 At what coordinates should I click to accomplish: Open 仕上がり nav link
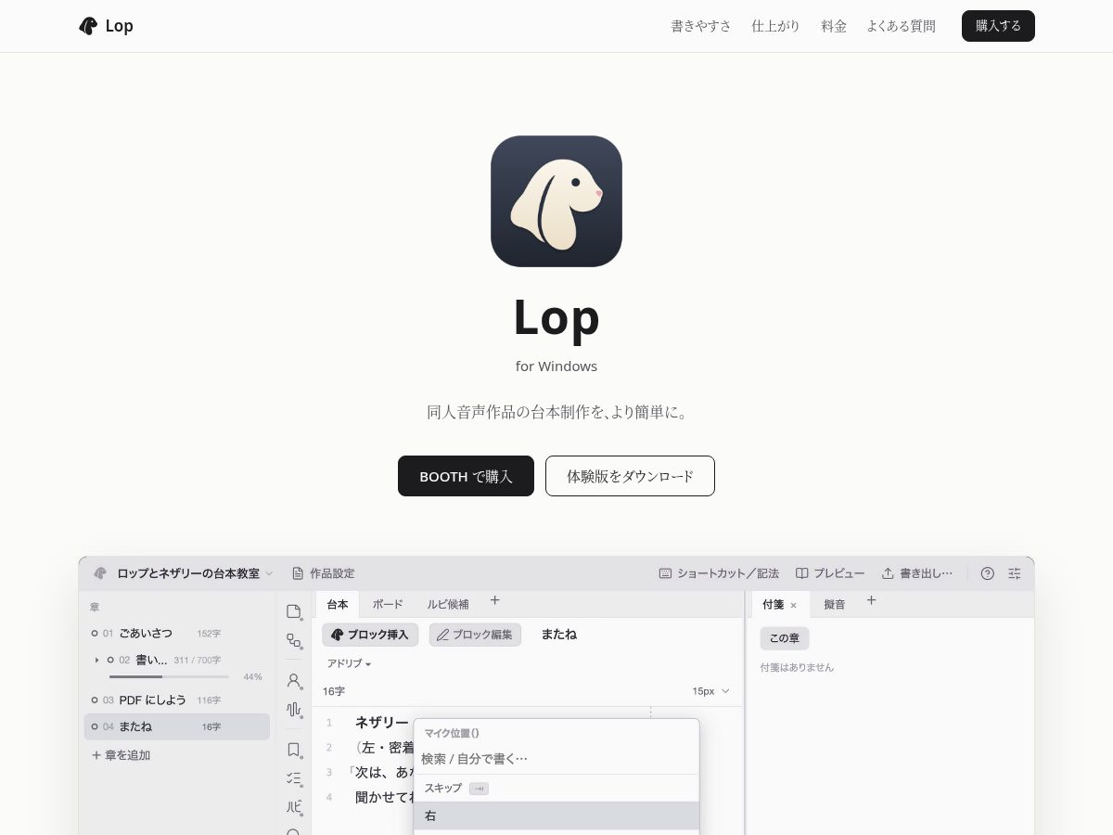click(775, 26)
